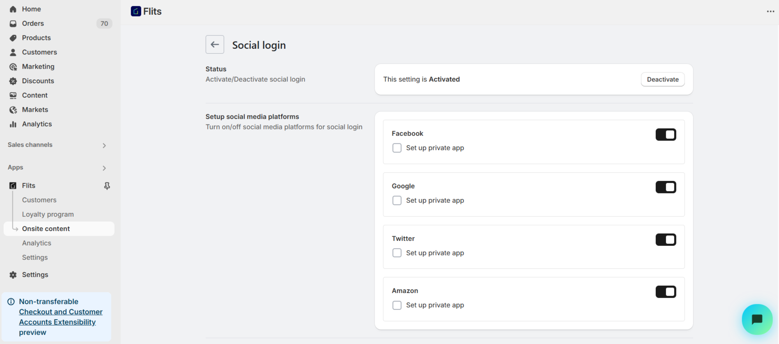Open the chat support bubble
The image size is (779, 344).
point(757,319)
